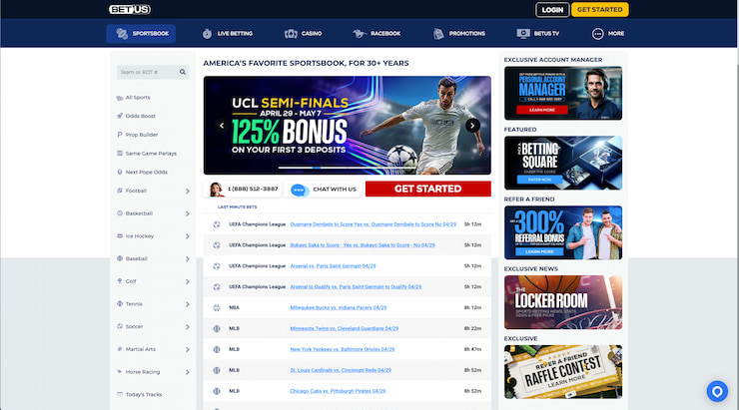Click the Baseball sidebar icon

[x=120, y=258]
